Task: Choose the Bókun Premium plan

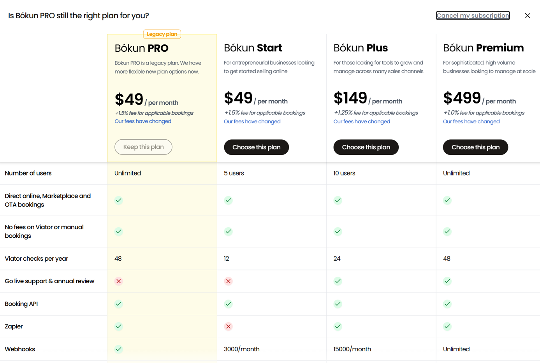Action: pos(475,147)
